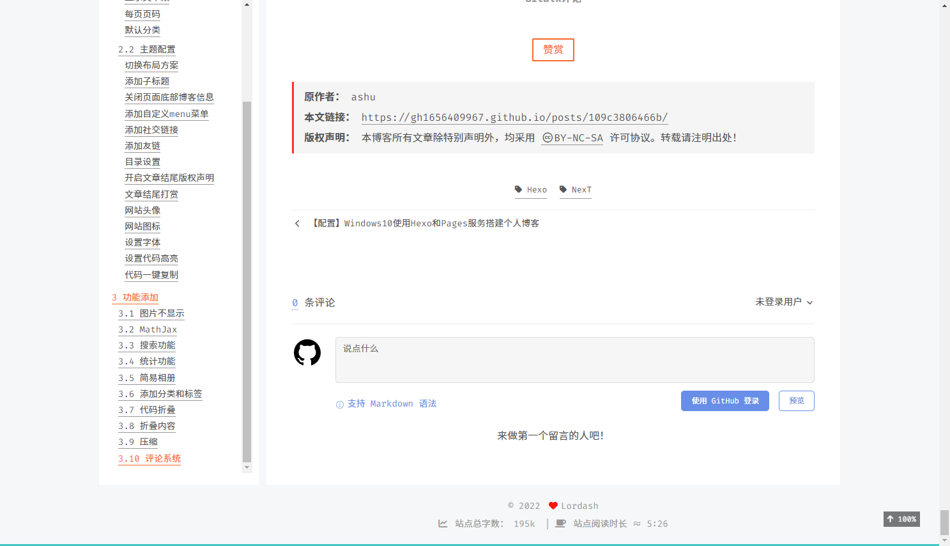Click the coffee cup icon beside 站点阅读时长
The width and height of the screenshot is (950, 546).
[560, 523]
